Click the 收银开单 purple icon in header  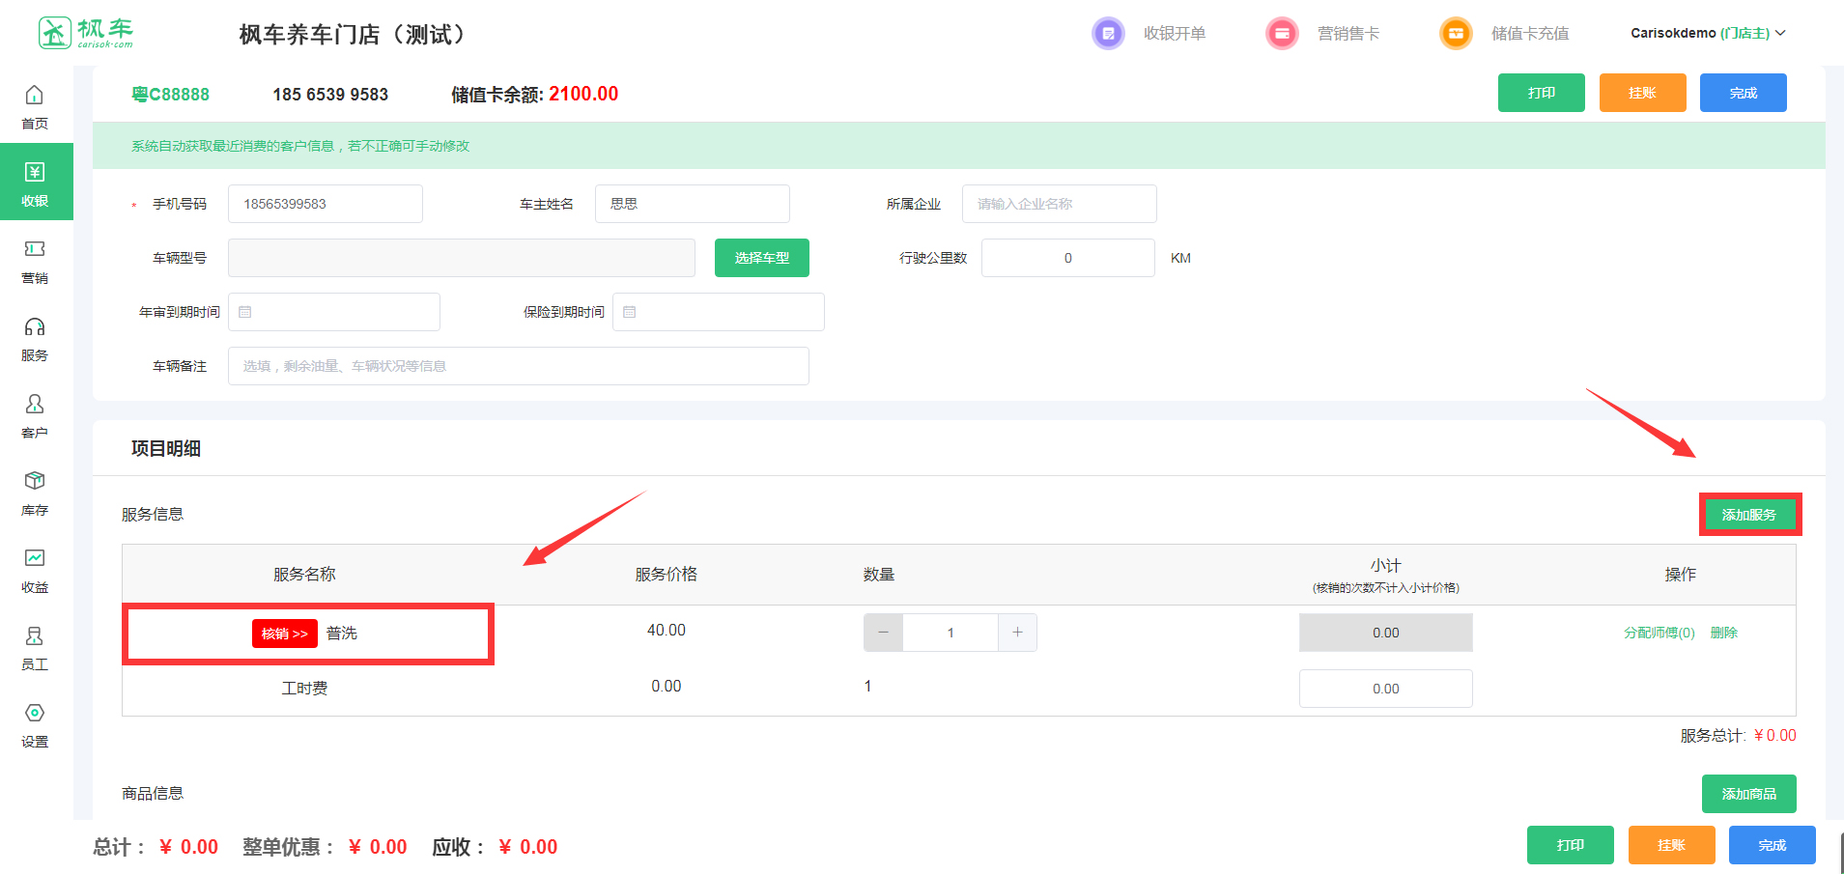[x=1108, y=34]
